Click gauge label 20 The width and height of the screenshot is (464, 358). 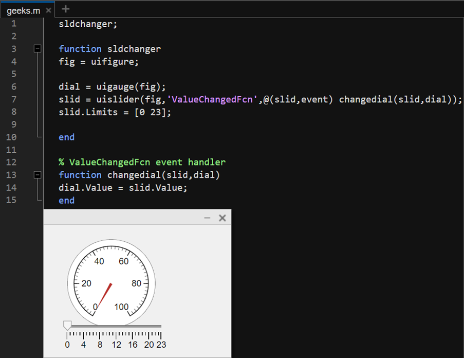[86, 283]
